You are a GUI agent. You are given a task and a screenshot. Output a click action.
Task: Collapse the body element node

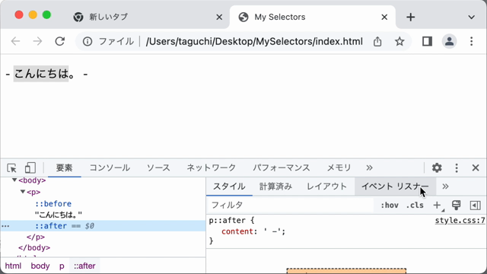[14, 180]
